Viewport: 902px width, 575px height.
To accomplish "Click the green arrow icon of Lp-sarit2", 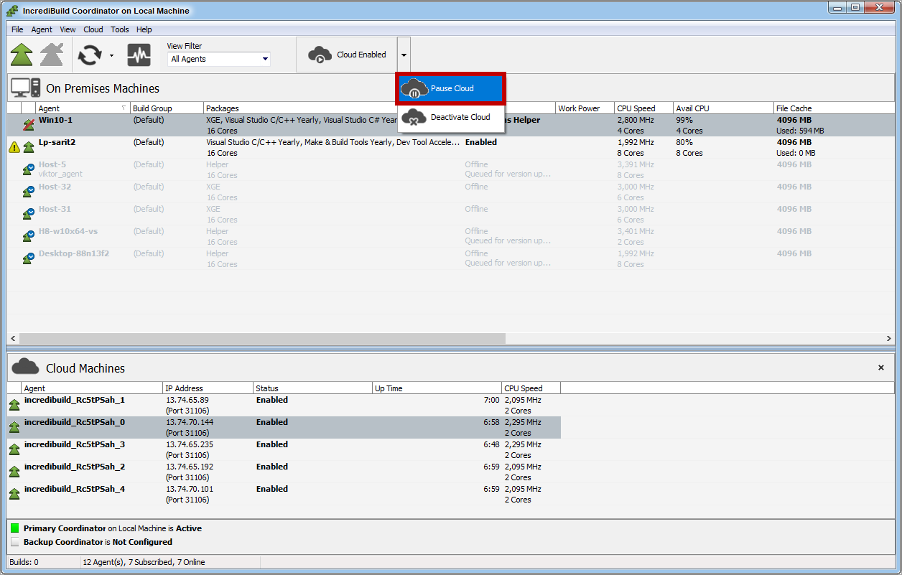I will [29, 147].
